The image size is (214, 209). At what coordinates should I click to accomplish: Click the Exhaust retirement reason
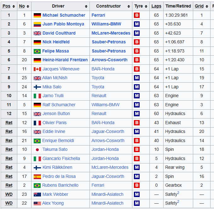click(173, 123)
